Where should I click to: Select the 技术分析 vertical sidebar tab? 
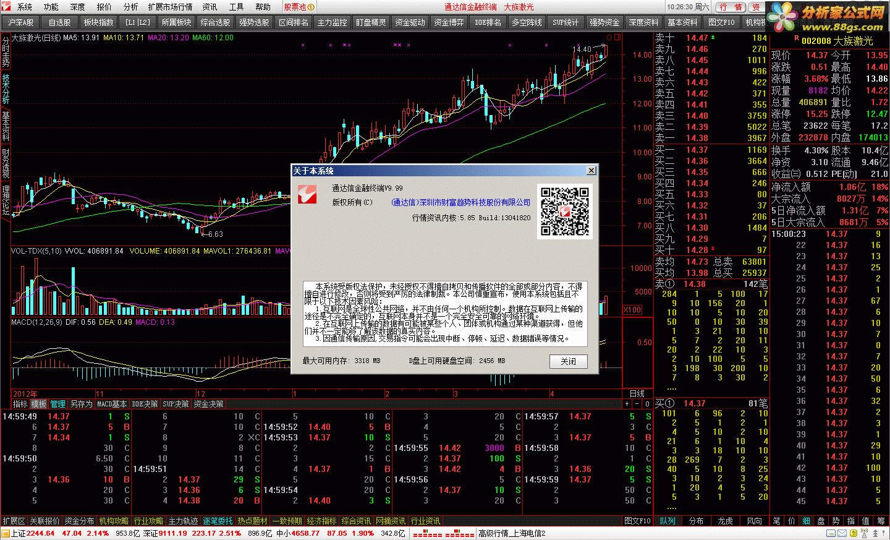[6, 90]
